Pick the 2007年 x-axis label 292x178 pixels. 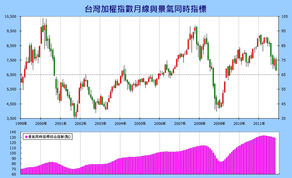pyautogui.click(x=180, y=123)
